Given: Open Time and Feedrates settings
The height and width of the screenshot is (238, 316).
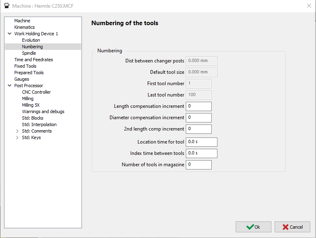Looking at the screenshot, I should pyautogui.click(x=33, y=60).
